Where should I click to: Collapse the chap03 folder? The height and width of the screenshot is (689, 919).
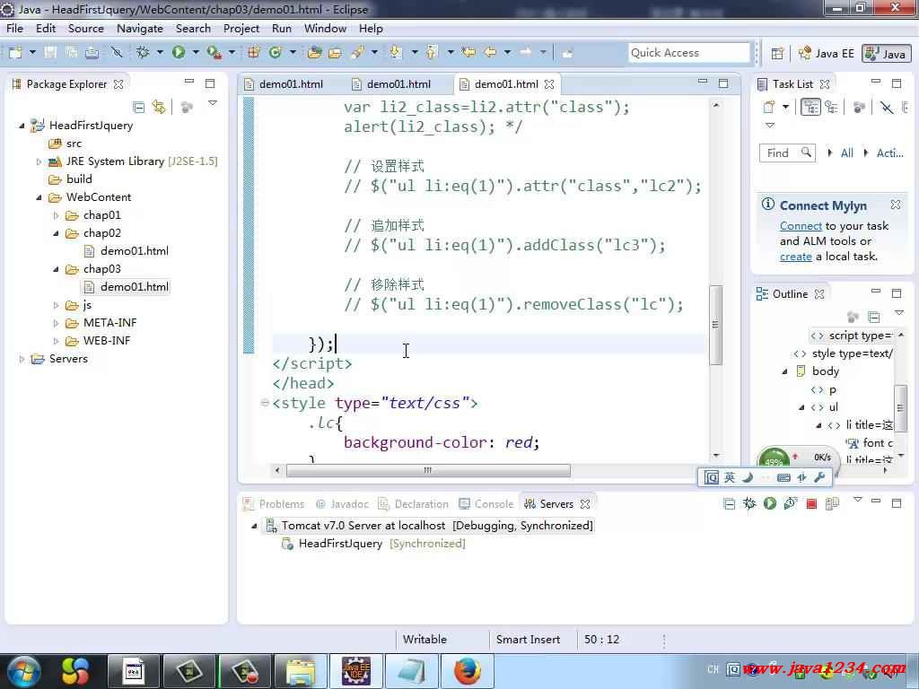[56, 269]
